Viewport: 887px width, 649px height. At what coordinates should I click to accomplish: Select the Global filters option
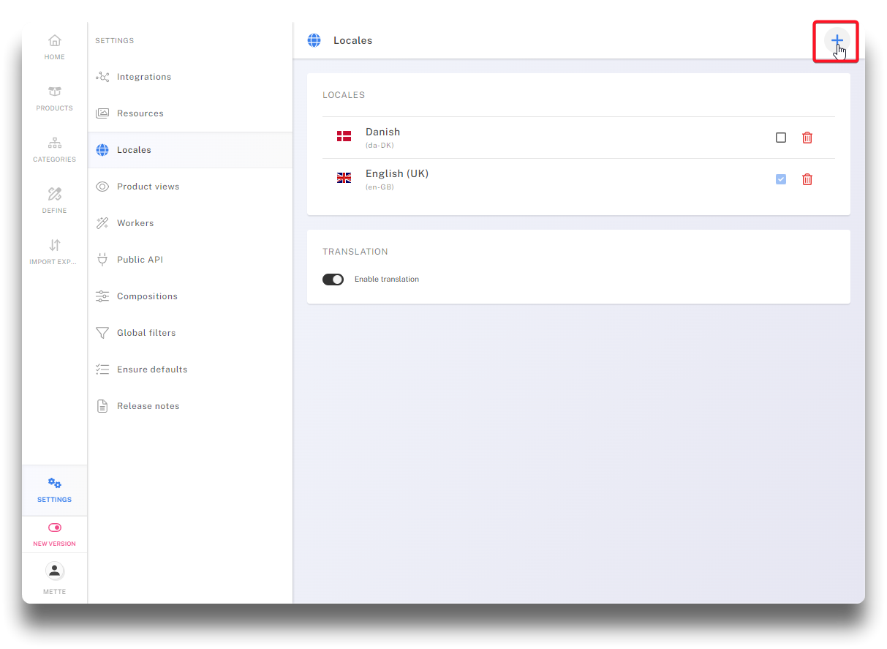point(146,333)
